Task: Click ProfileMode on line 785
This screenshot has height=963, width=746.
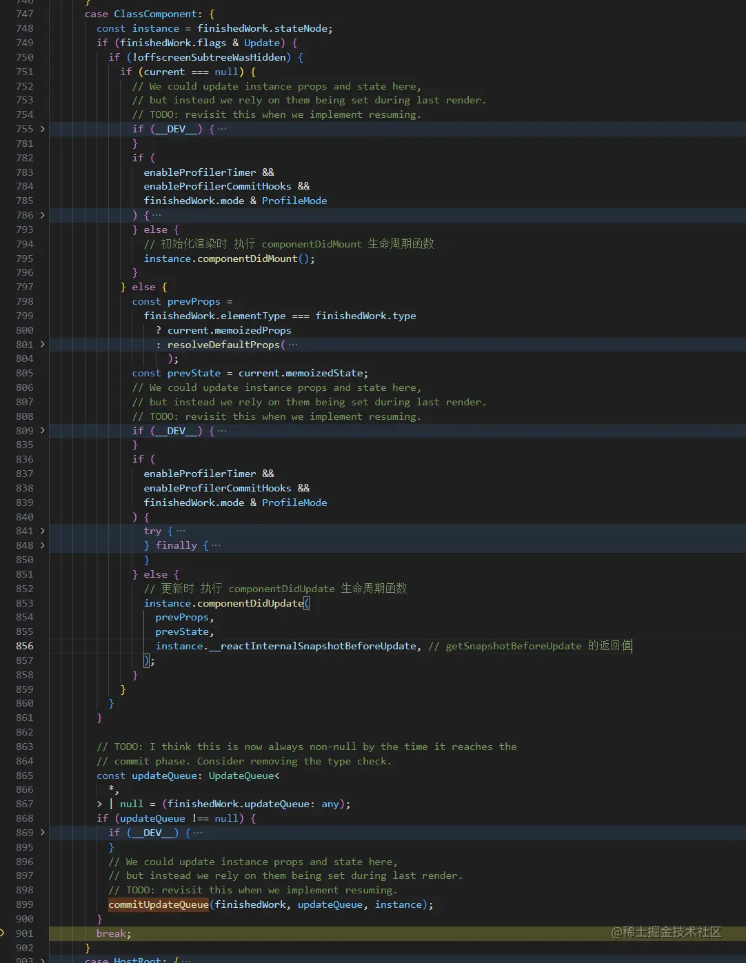Action: click(x=294, y=201)
